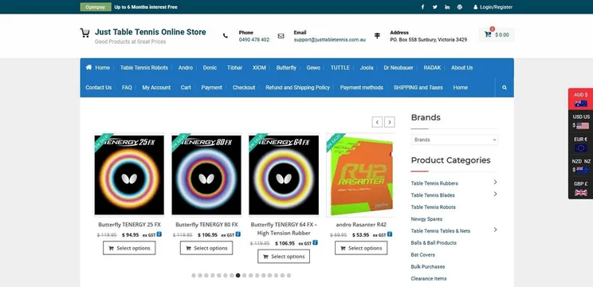
Task: Click the search magnifier icon in navigation
Action: (x=505, y=88)
